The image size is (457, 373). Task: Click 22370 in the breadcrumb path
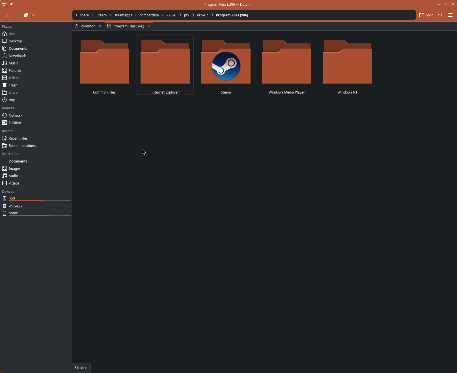click(x=171, y=15)
